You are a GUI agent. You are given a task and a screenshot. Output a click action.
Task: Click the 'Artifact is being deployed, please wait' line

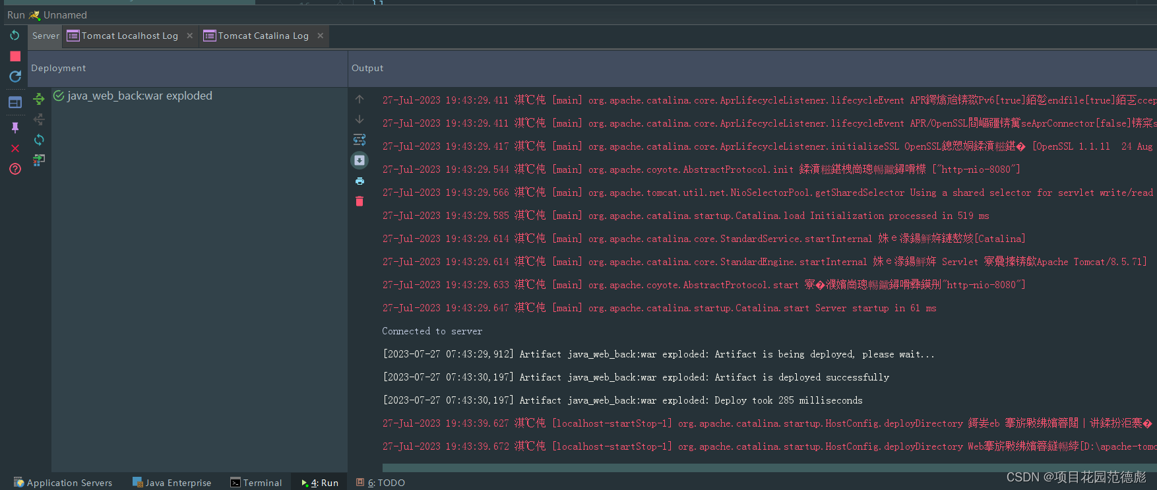click(658, 354)
